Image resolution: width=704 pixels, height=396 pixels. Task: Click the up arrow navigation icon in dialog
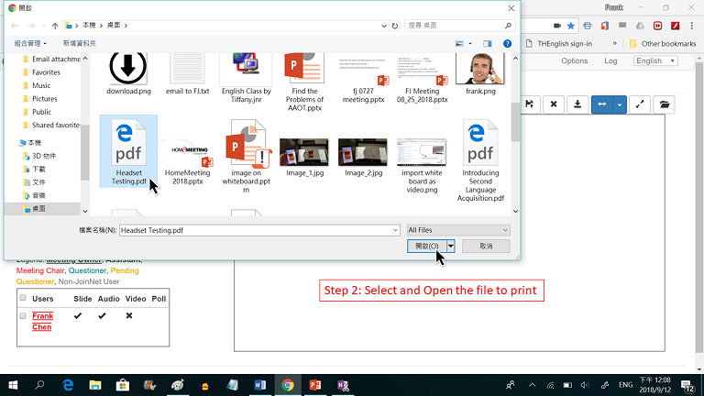click(56, 26)
